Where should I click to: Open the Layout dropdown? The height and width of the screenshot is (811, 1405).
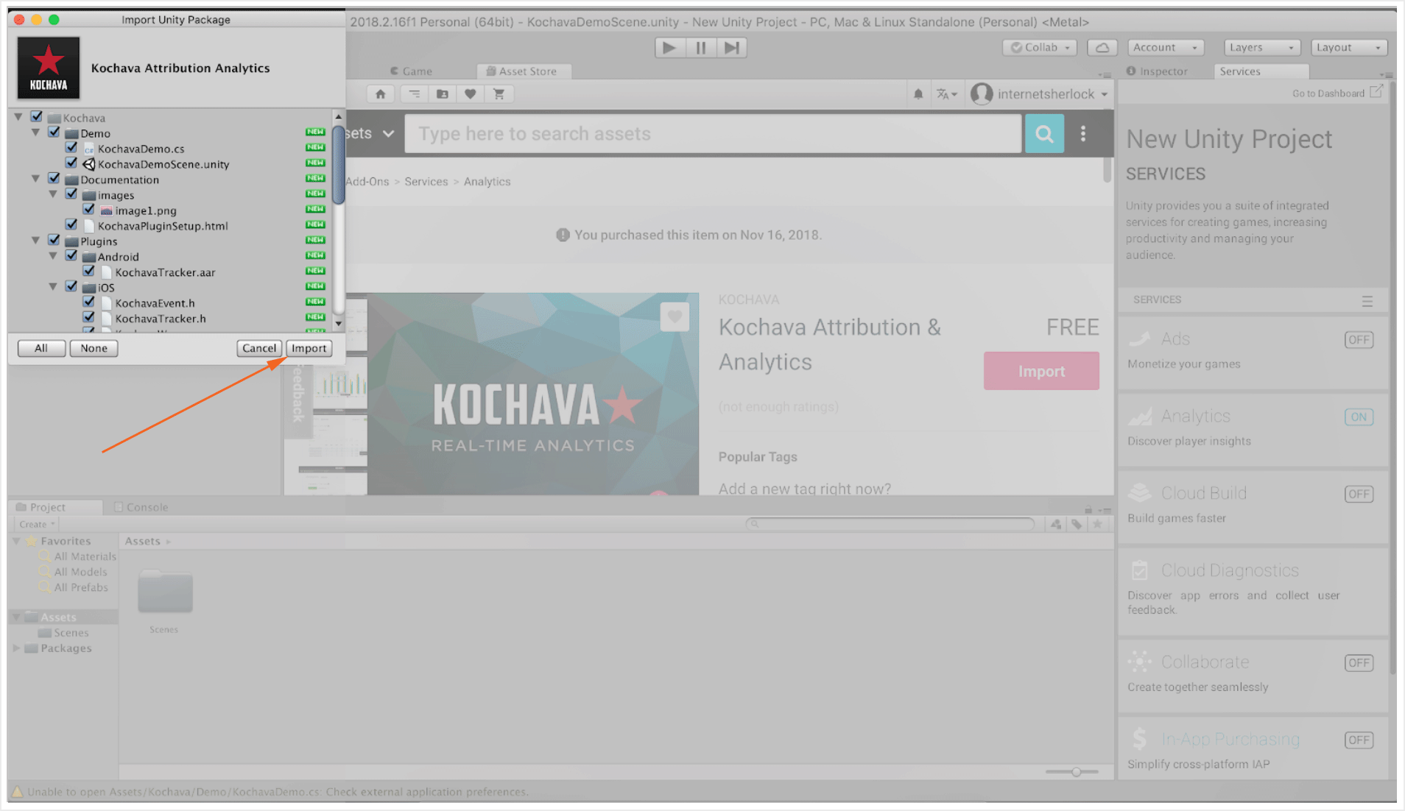1349,47
